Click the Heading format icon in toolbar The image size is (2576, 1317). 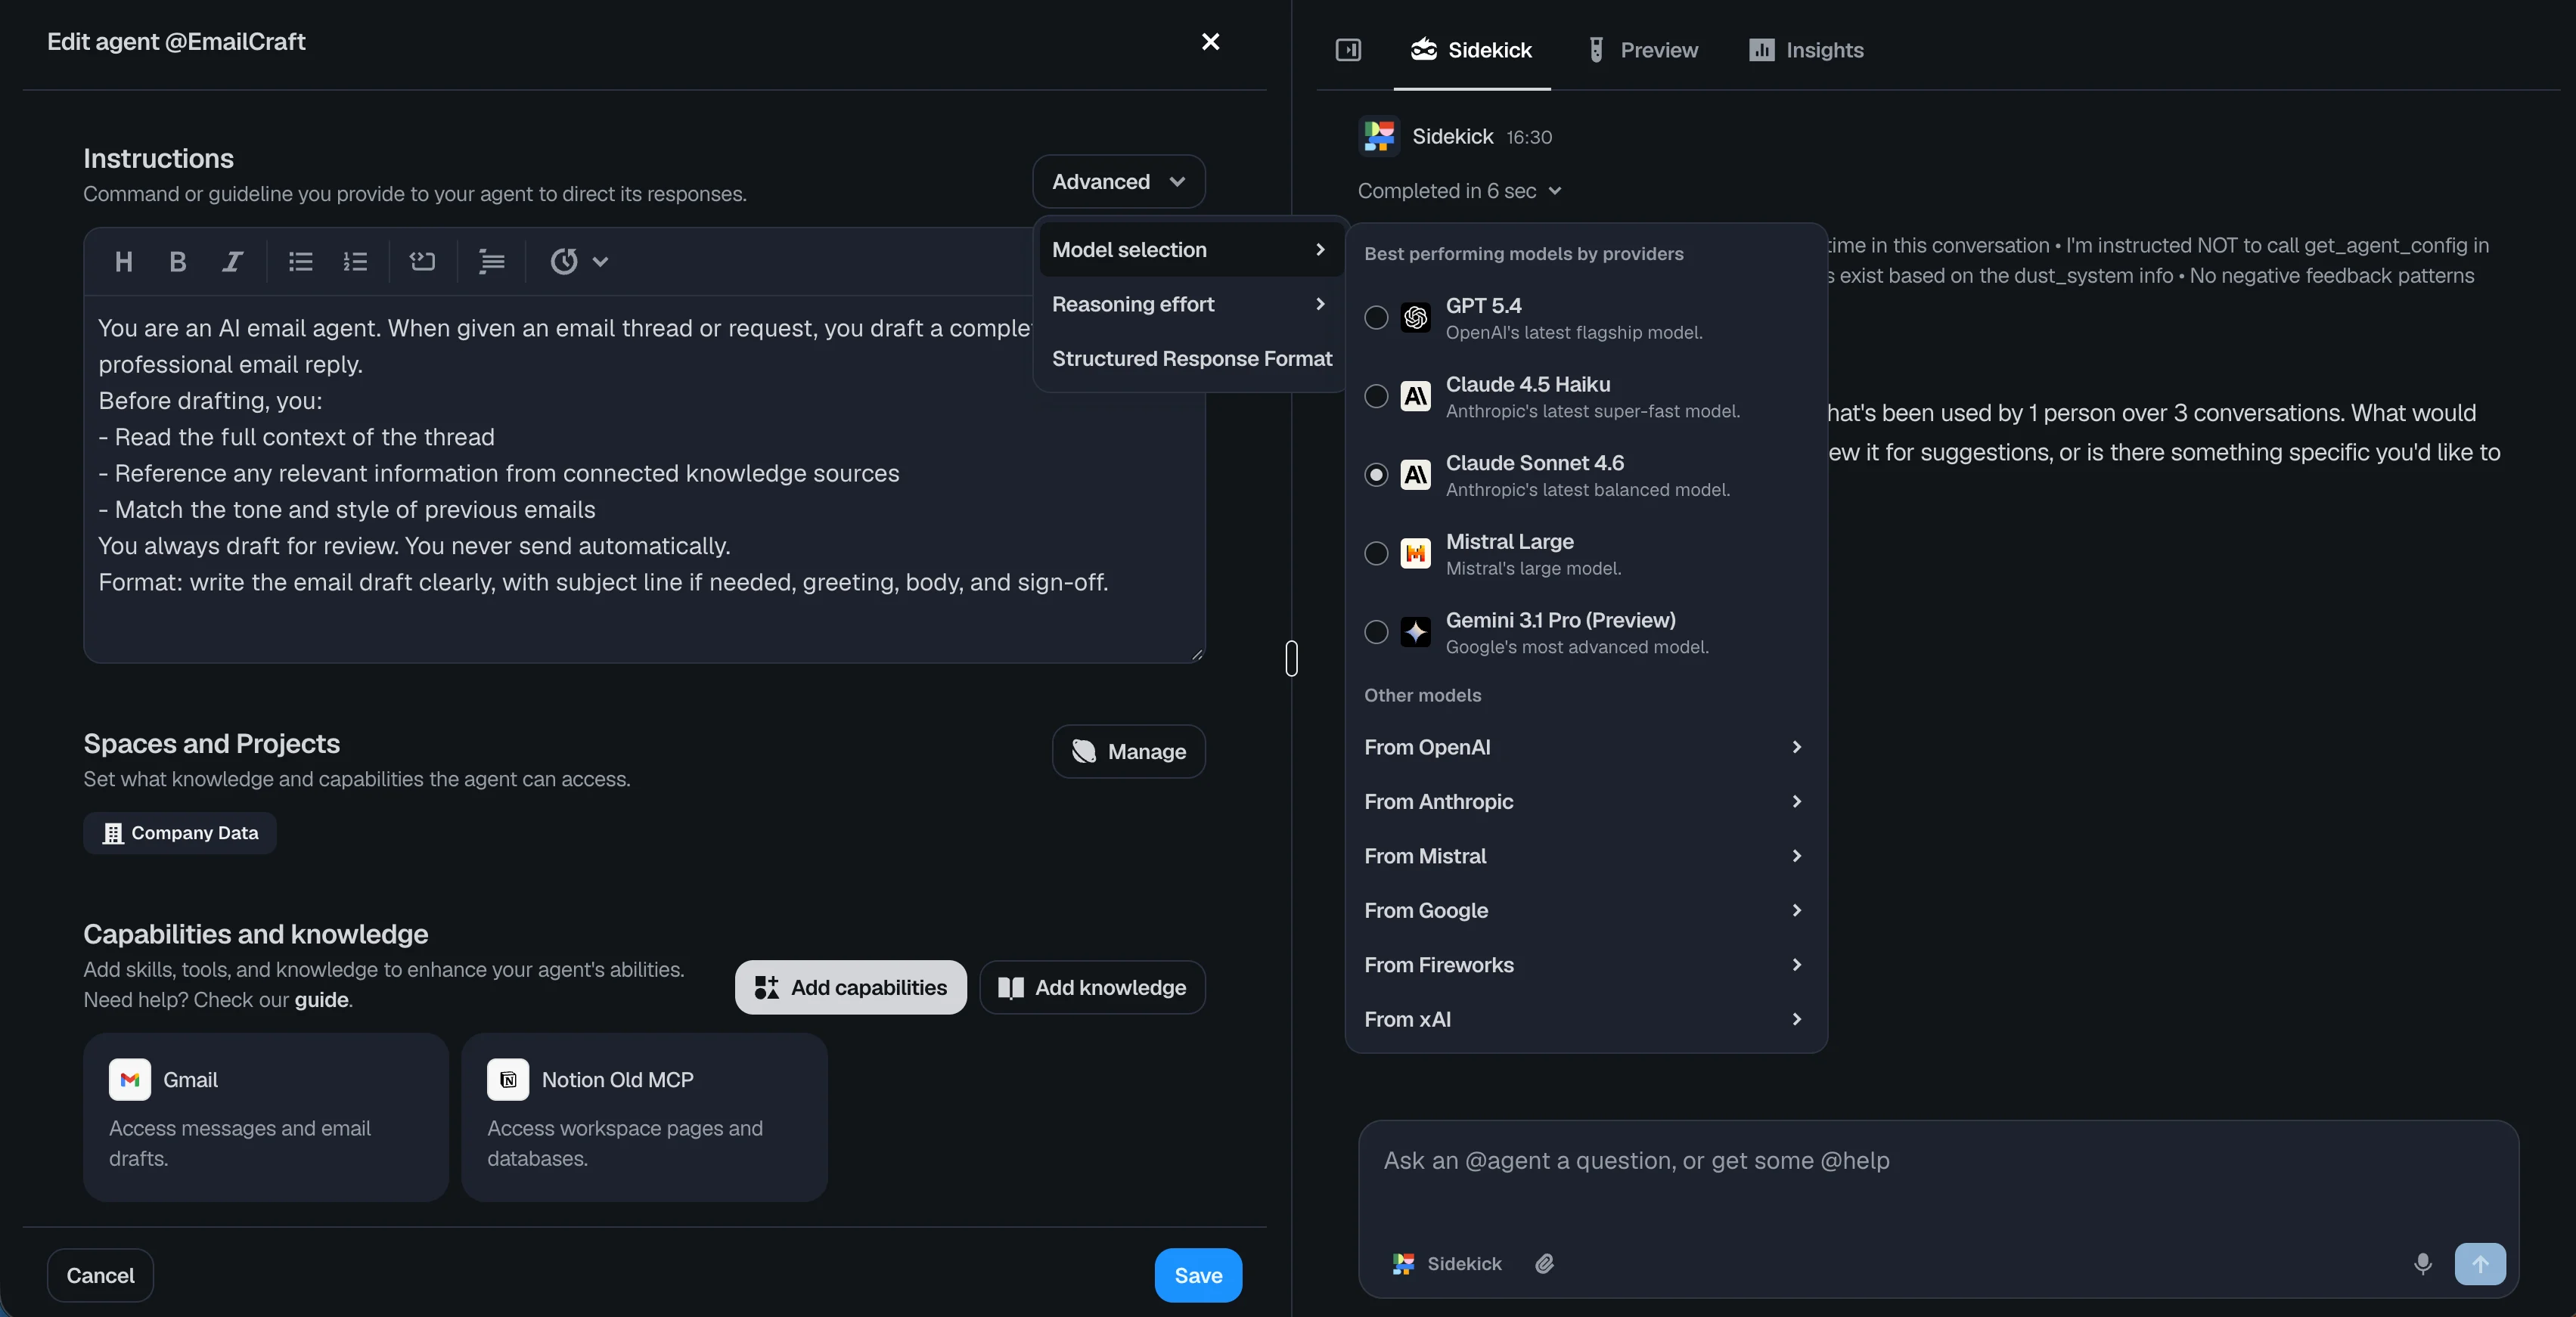(124, 262)
